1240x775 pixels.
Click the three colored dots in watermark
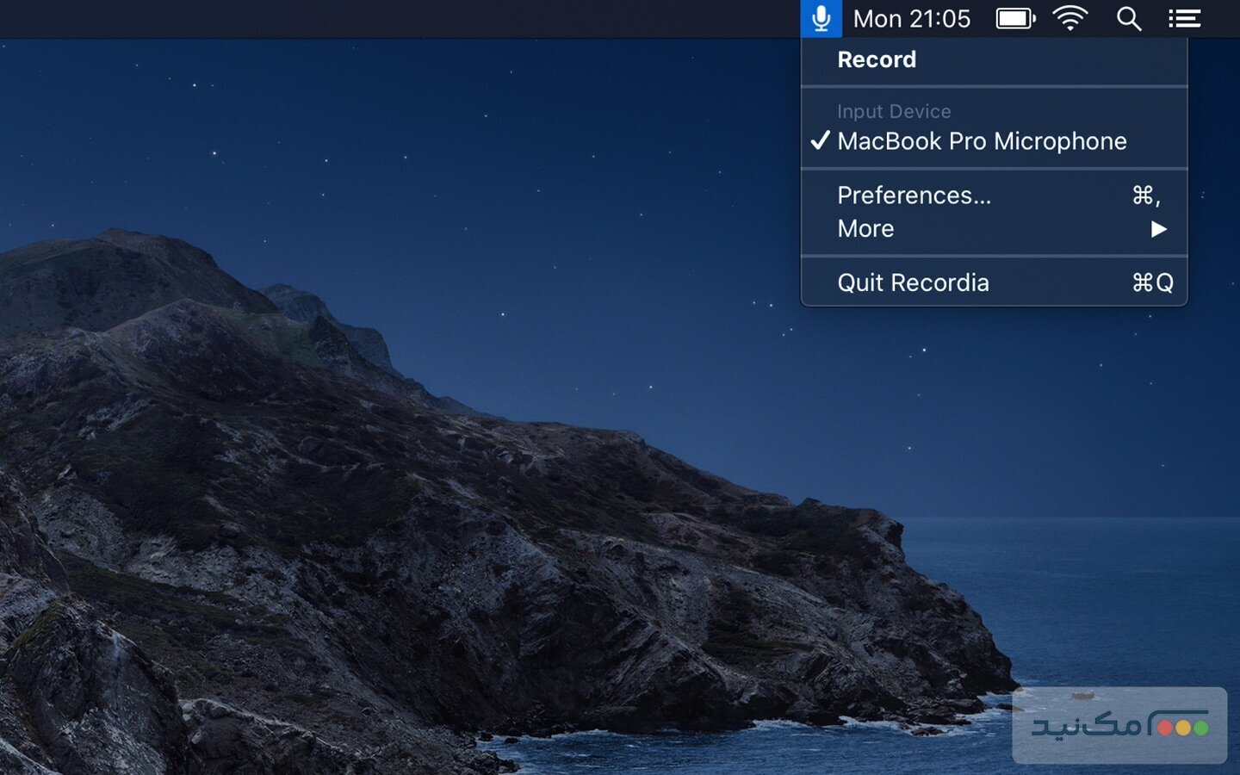1182,728
